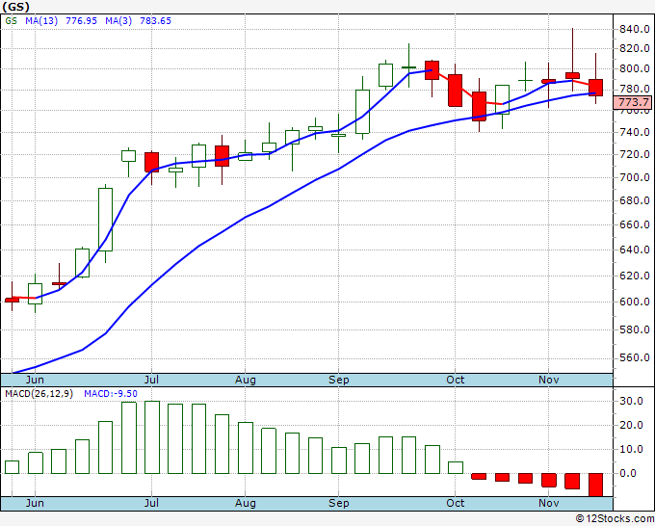Select Nov on the price chart axis
Viewport: 655px width, 526px height.
click(548, 380)
